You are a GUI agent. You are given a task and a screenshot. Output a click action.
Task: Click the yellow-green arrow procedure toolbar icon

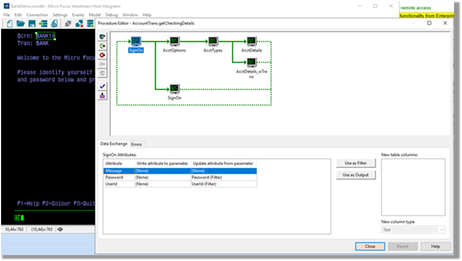click(102, 46)
